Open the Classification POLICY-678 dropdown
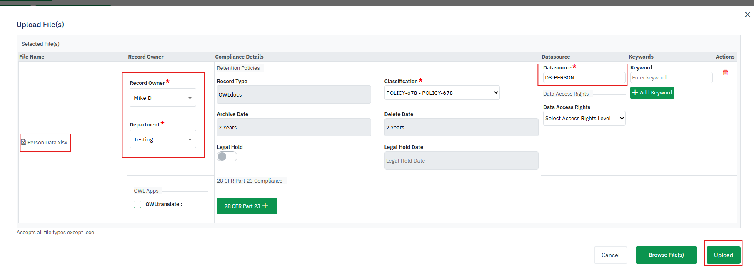This screenshot has width=754, height=270. click(x=442, y=93)
